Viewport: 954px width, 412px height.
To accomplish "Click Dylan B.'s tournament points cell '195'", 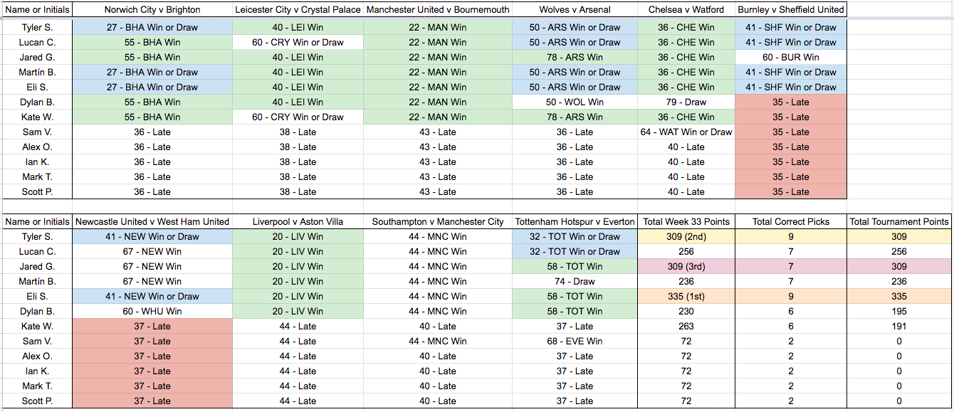I will 899,311.
